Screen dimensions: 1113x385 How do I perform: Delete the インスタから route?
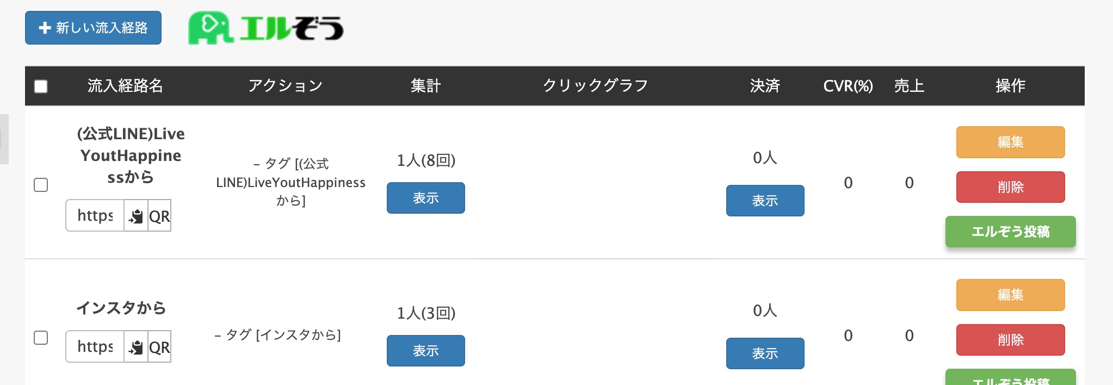[1011, 340]
